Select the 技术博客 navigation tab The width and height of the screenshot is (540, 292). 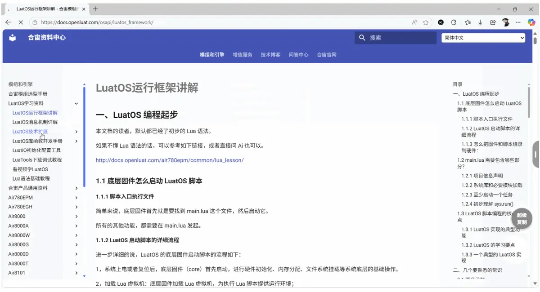coord(270,55)
